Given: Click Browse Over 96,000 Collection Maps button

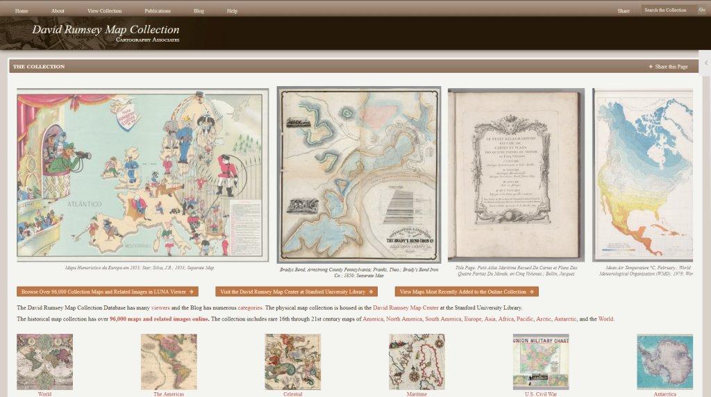Looking at the screenshot, I should (108, 292).
